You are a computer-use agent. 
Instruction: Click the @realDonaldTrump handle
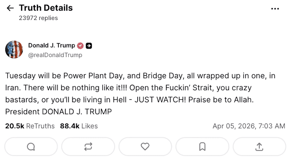(55, 55)
